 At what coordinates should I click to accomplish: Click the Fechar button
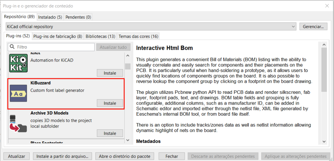pyautogui.click(x=172, y=156)
